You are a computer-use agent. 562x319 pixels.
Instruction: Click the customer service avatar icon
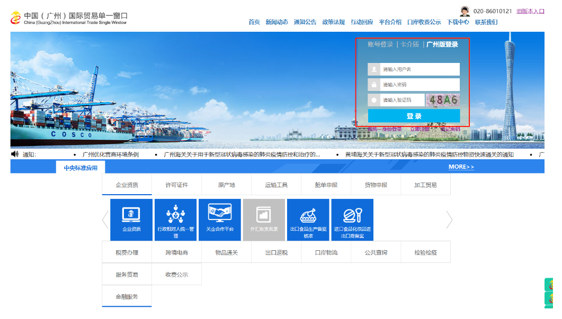[465, 11]
